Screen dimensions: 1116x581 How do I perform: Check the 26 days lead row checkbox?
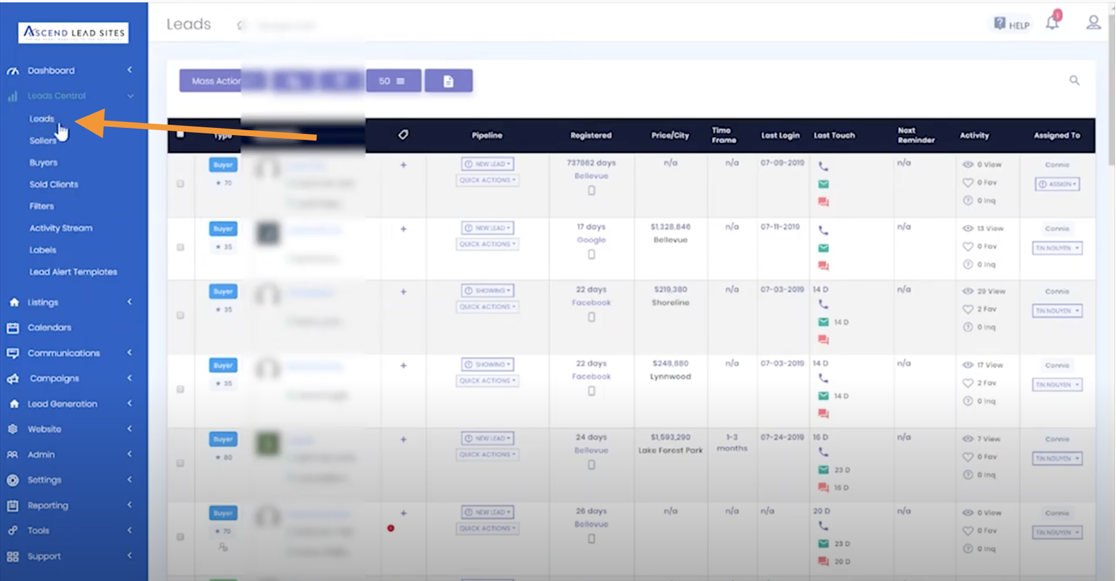click(180, 537)
